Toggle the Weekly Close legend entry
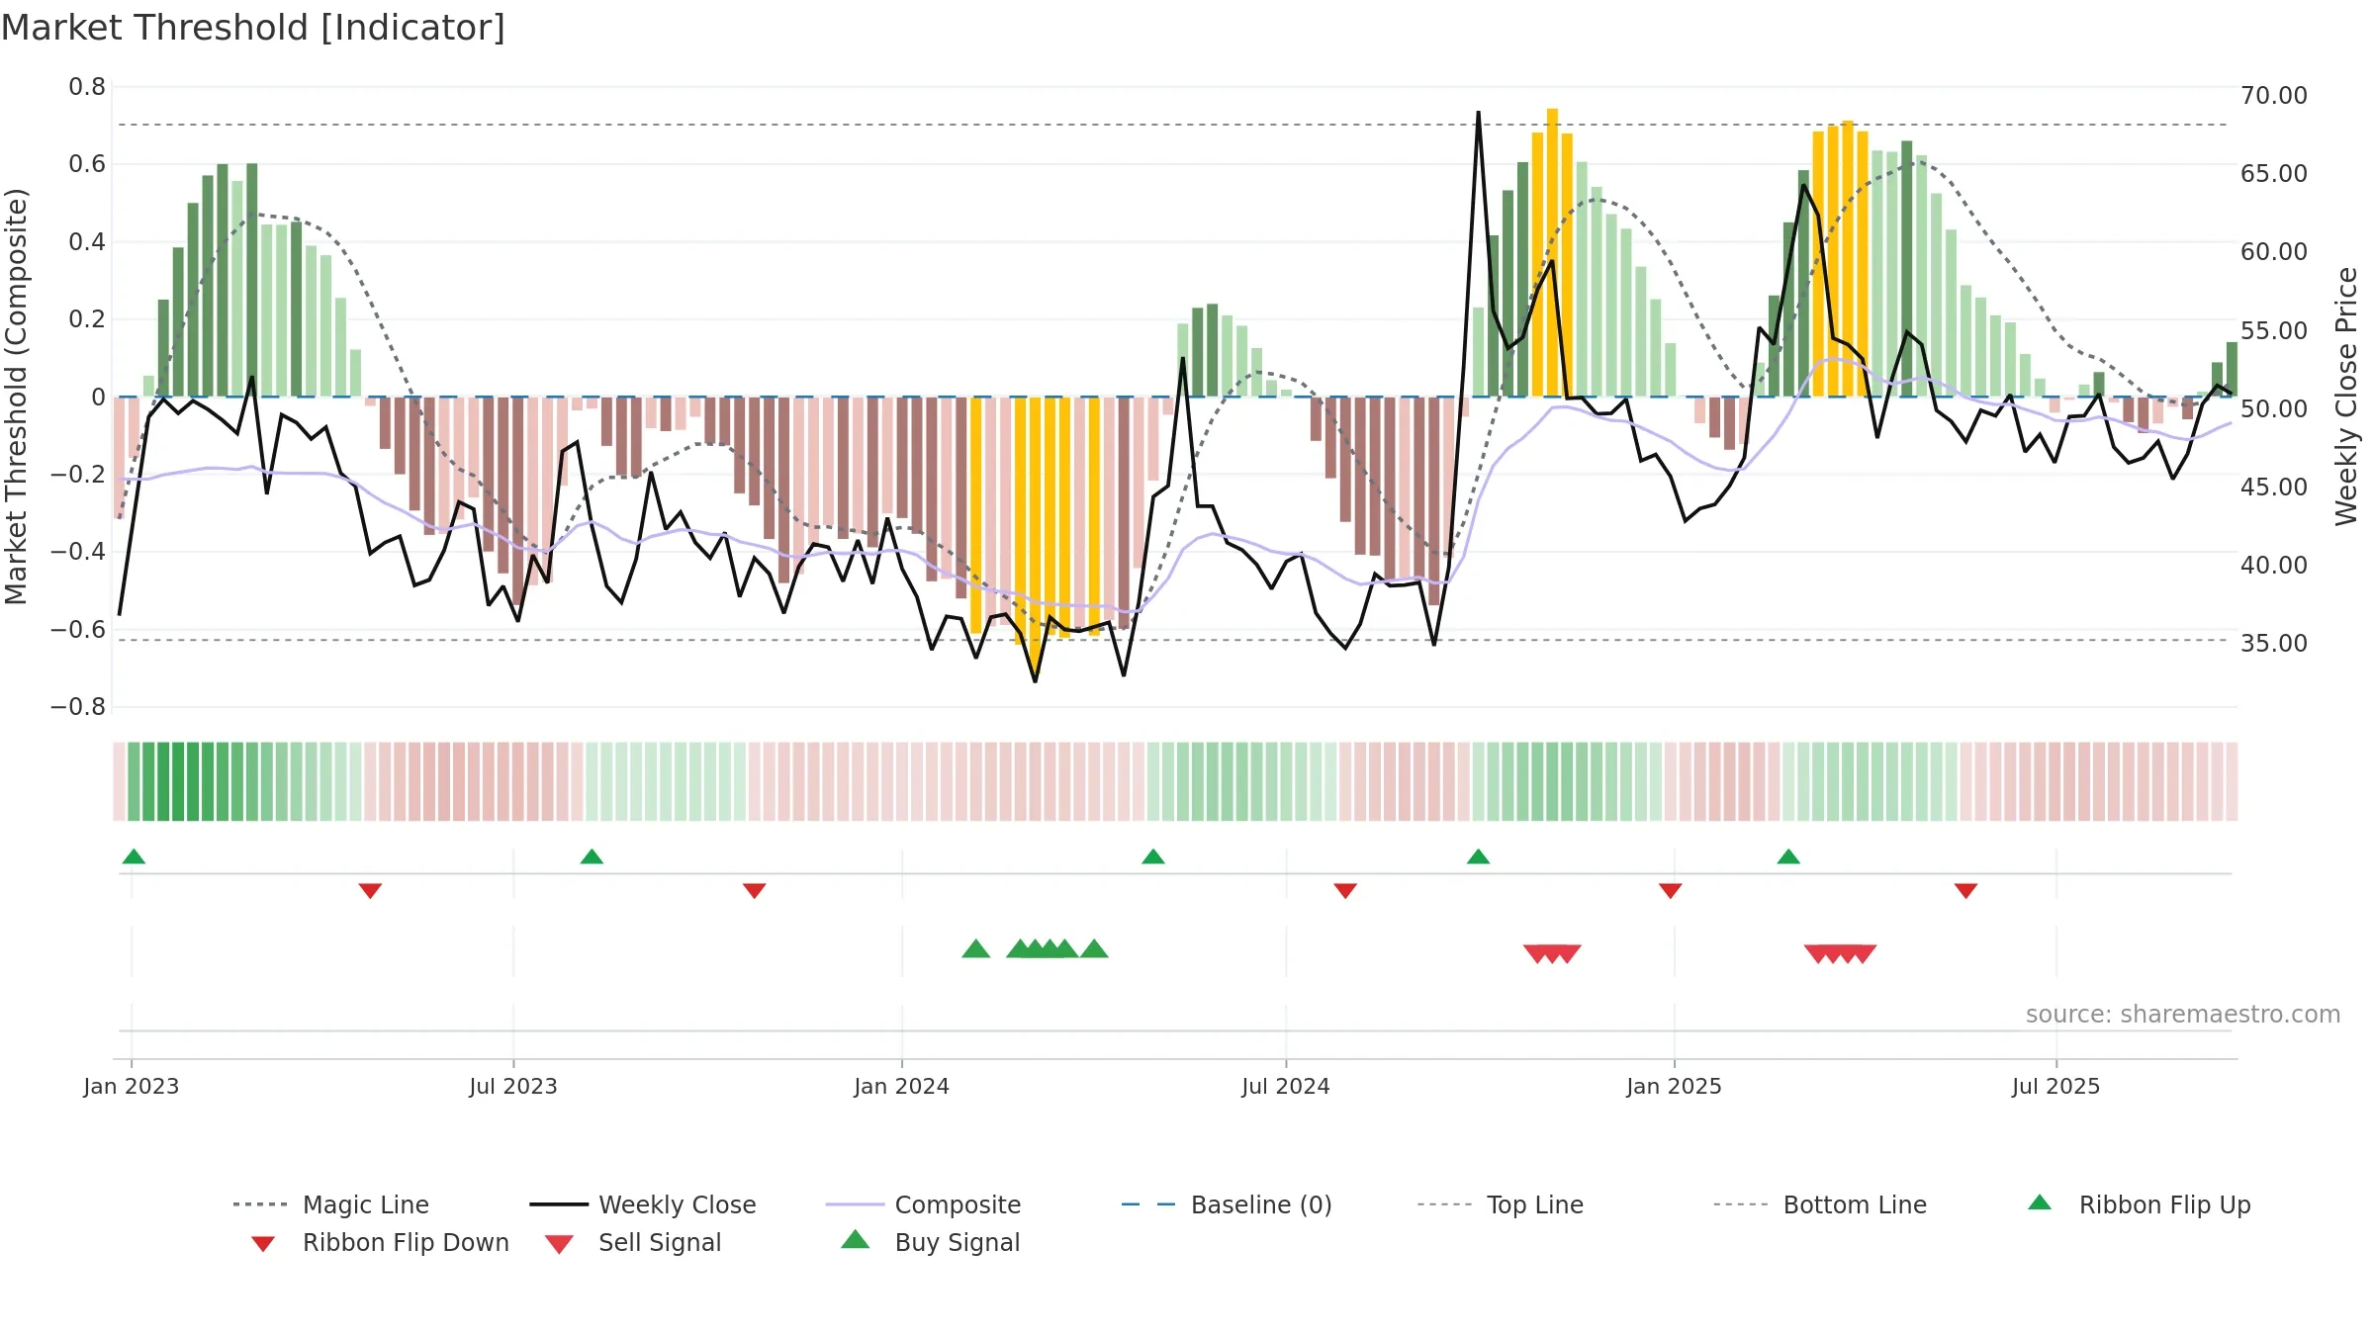The width and height of the screenshot is (2374, 1335). pos(642,1204)
